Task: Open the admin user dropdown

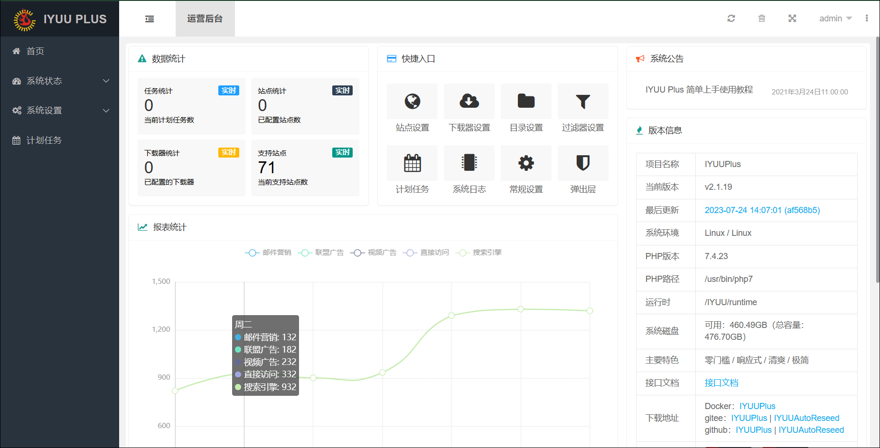Action: pos(835,19)
